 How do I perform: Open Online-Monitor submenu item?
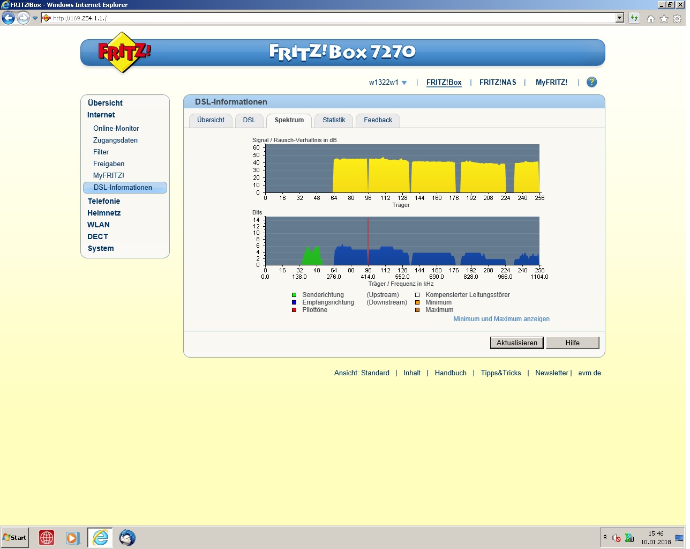coord(116,129)
